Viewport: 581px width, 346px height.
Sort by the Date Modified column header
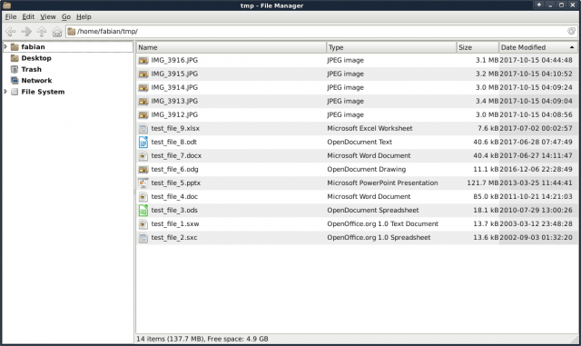pyautogui.click(x=538, y=47)
